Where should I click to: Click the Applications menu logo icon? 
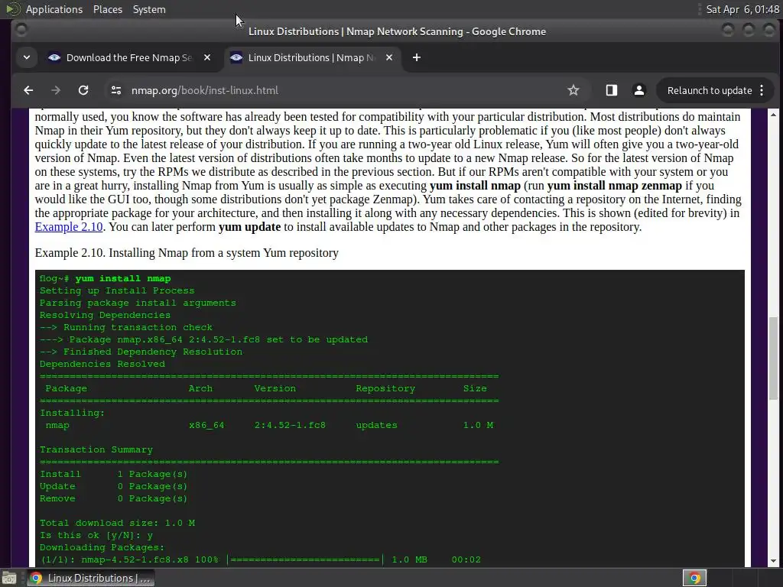click(13, 9)
